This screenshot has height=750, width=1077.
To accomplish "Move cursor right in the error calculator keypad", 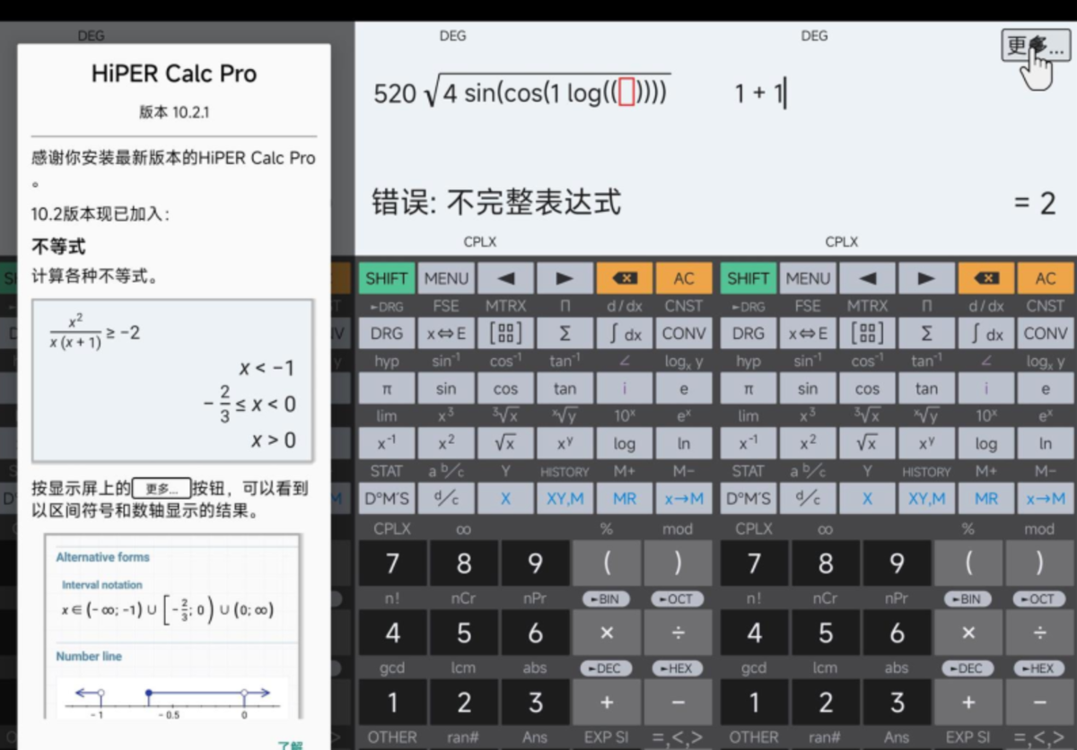I will click(x=565, y=278).
